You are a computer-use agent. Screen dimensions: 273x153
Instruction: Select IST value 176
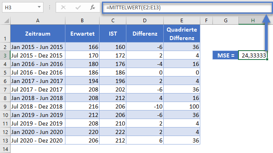pos(113,64)
